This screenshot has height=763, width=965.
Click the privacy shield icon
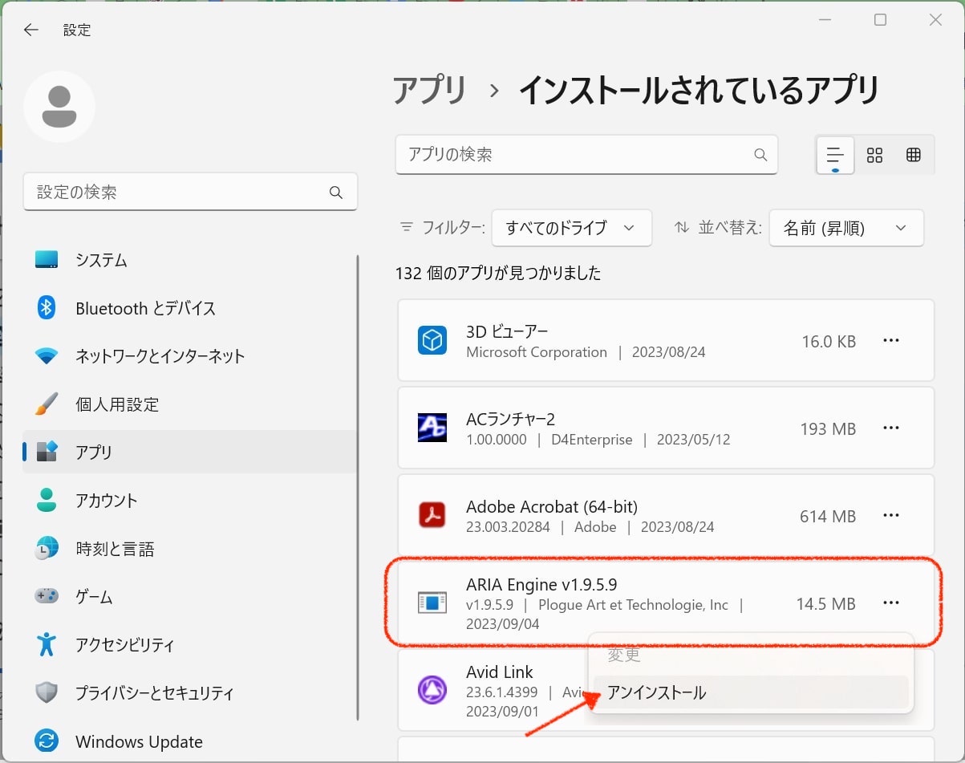point(47,692)
